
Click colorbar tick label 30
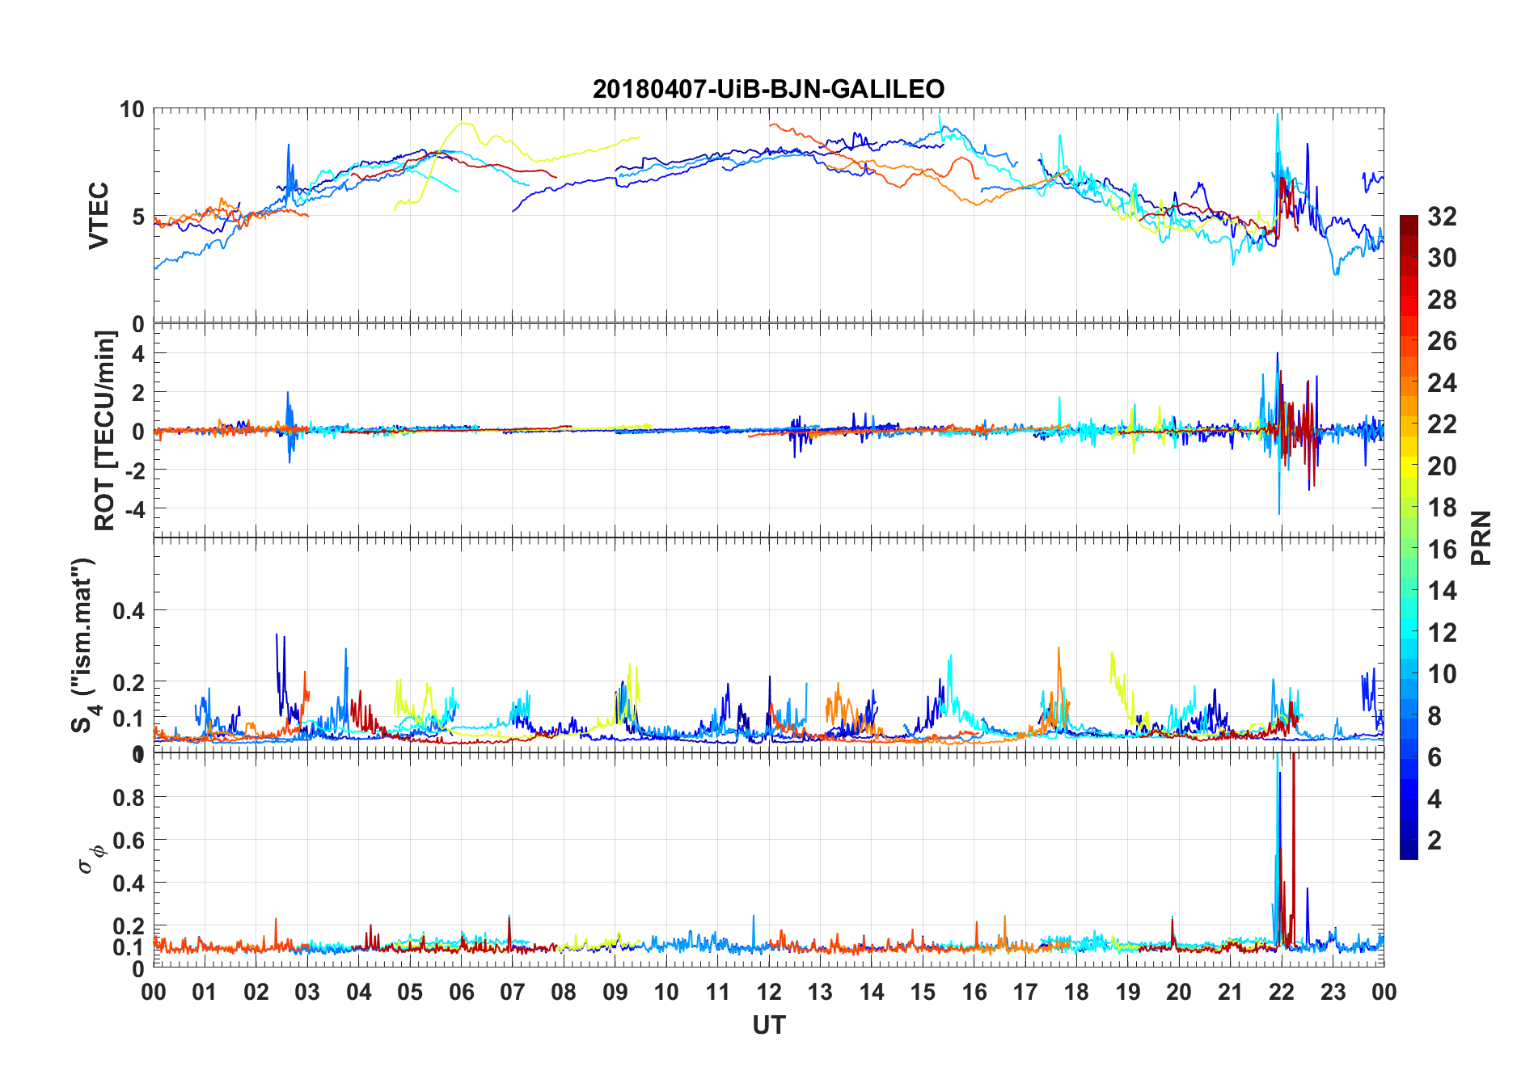1442,258
